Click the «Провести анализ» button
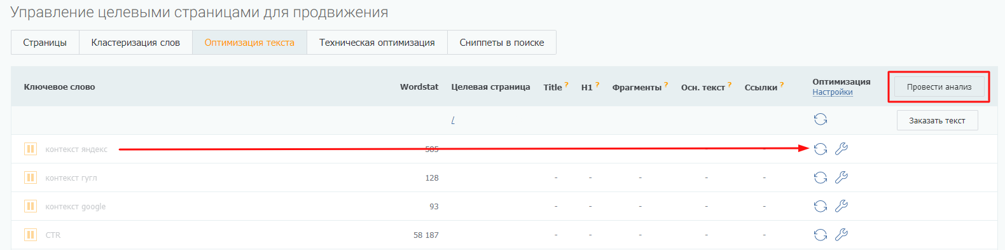This screenshot has height=250, width=1005. click(939, 87)
